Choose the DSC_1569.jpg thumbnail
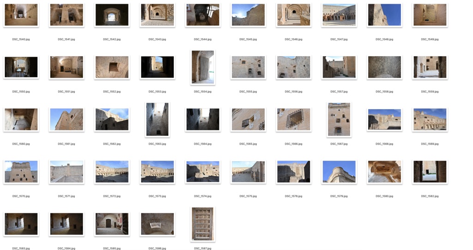Image resolution: width=473 pixels, height=250 pixels. click(430, 119)
